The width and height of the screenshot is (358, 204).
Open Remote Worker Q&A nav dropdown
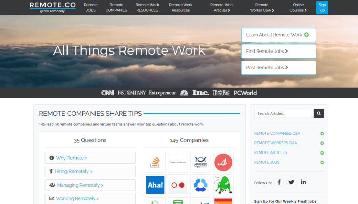pyautogui.click(x=262, y=7)
